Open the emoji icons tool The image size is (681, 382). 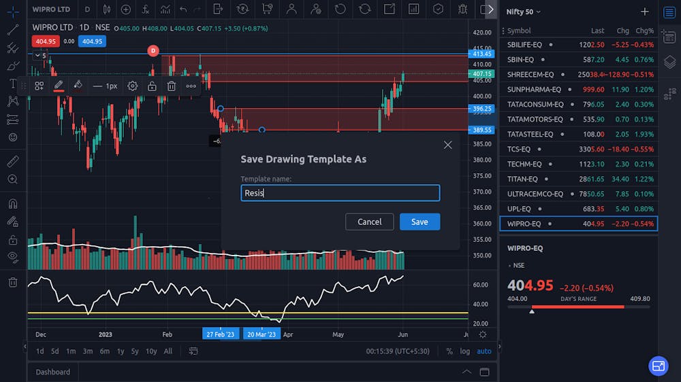[x=12, y=137]
